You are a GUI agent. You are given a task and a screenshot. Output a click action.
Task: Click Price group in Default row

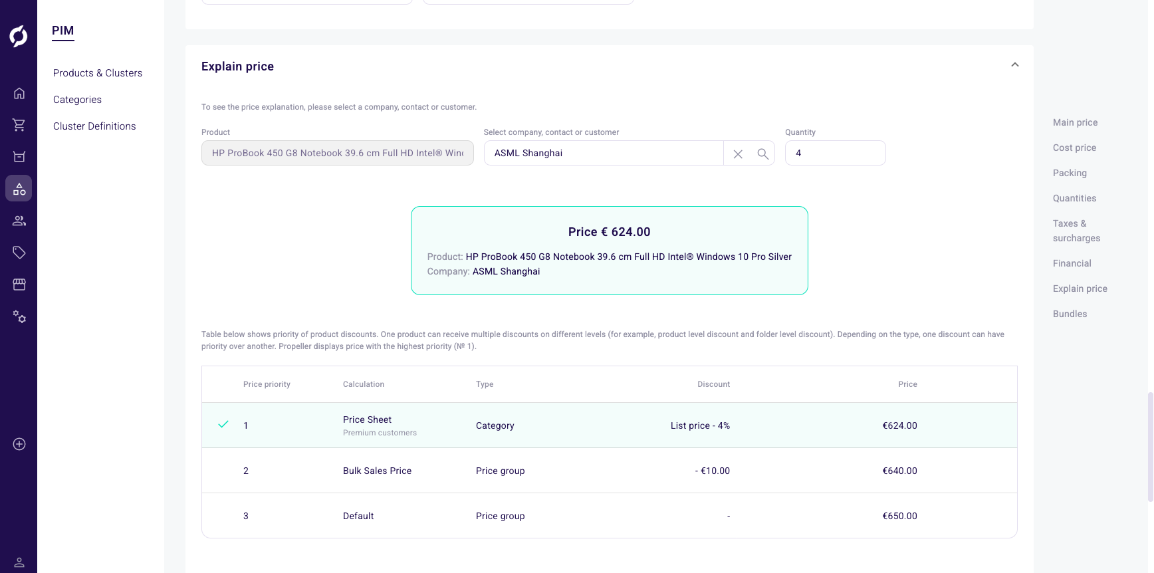[x=501, y=516]
